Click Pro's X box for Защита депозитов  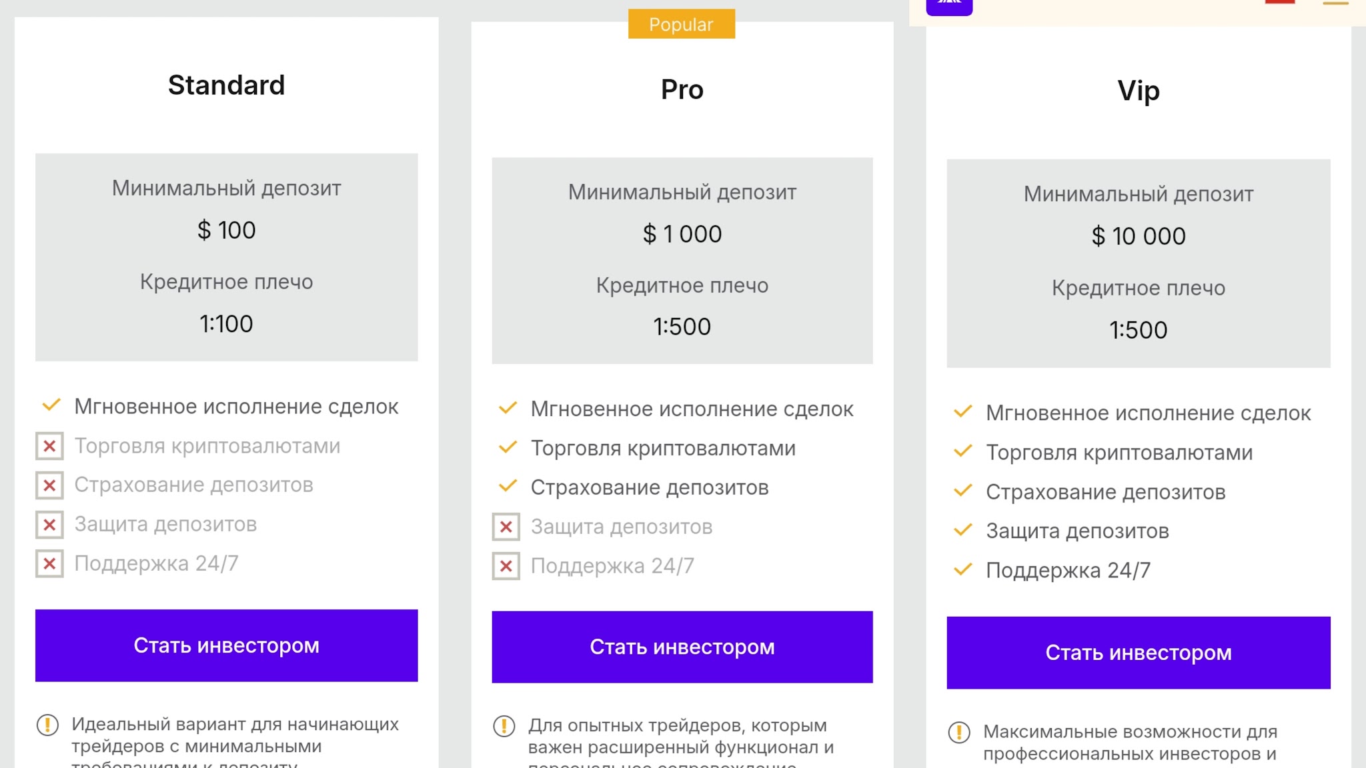coord(506,527)
